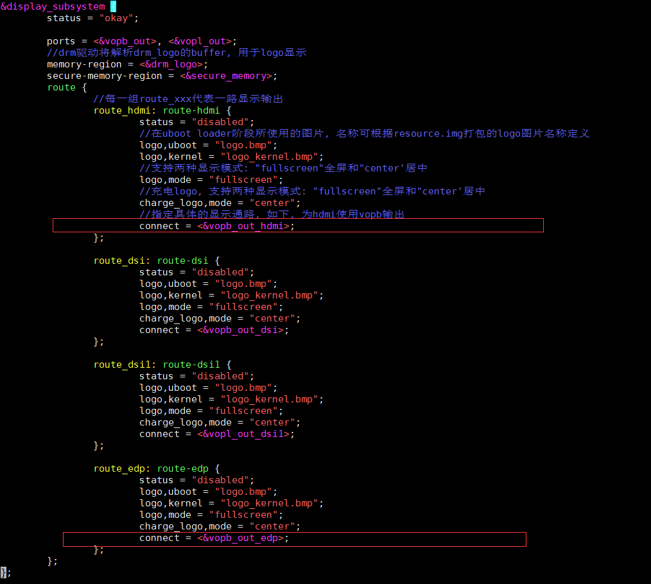The image size is (651, 584).
Task: Click "disabled" status in the route-edp block
Action: pos(220,480)
